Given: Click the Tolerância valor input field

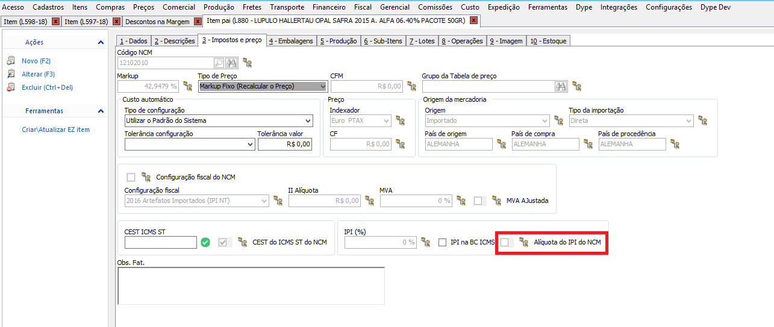Looking at the screenshot, I should tap(285, 144).
